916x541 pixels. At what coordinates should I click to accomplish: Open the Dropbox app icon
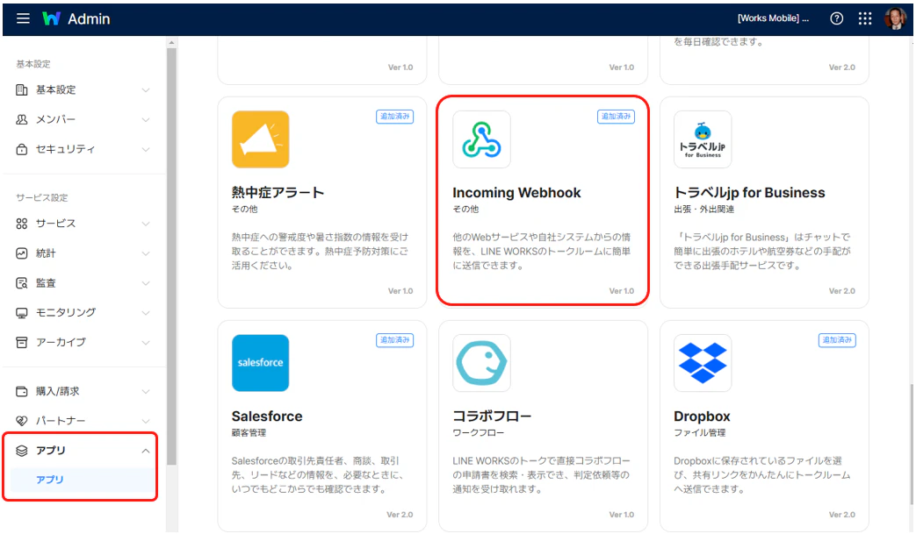point(703,363)
